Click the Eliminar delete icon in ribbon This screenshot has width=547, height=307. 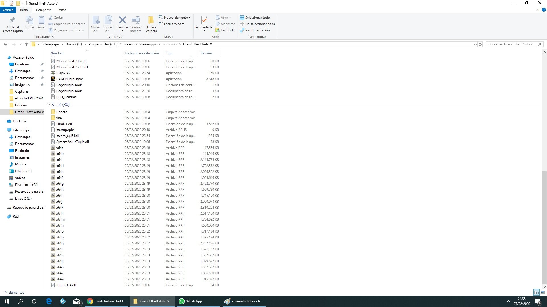point(122,20)
